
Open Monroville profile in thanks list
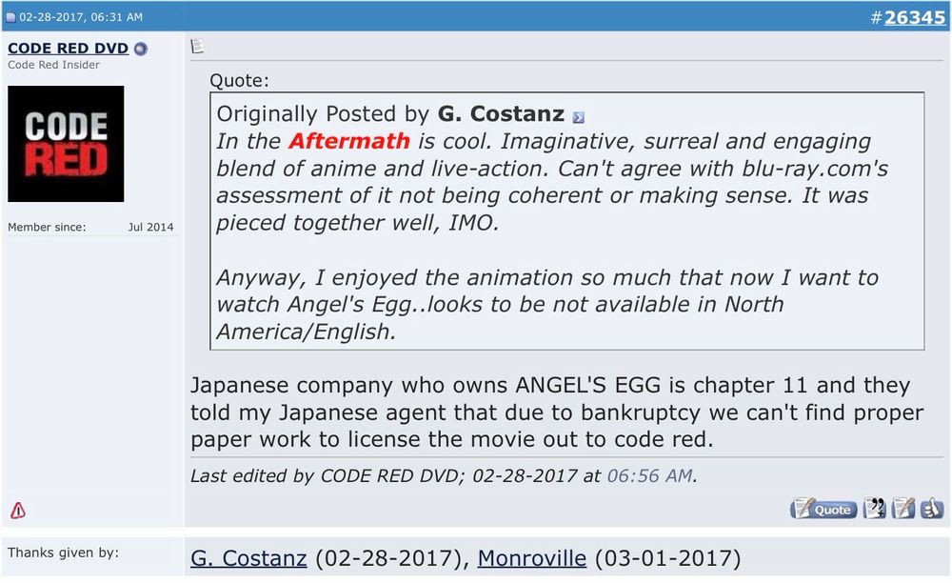click(x=532, y=558)
